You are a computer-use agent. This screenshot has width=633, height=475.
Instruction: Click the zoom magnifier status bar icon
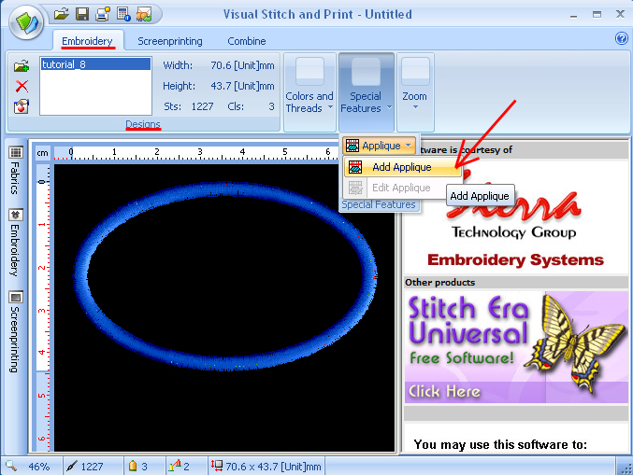[x=11, y=467]
